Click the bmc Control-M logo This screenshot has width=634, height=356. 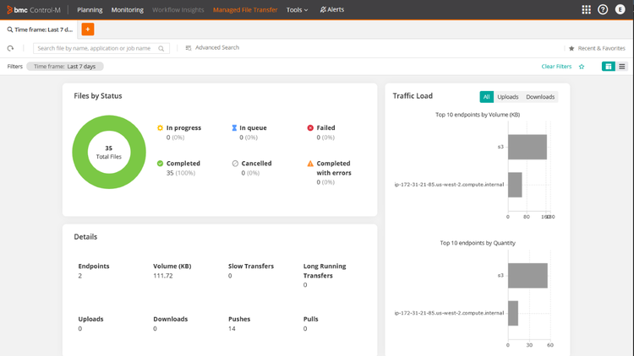(34, 9)
